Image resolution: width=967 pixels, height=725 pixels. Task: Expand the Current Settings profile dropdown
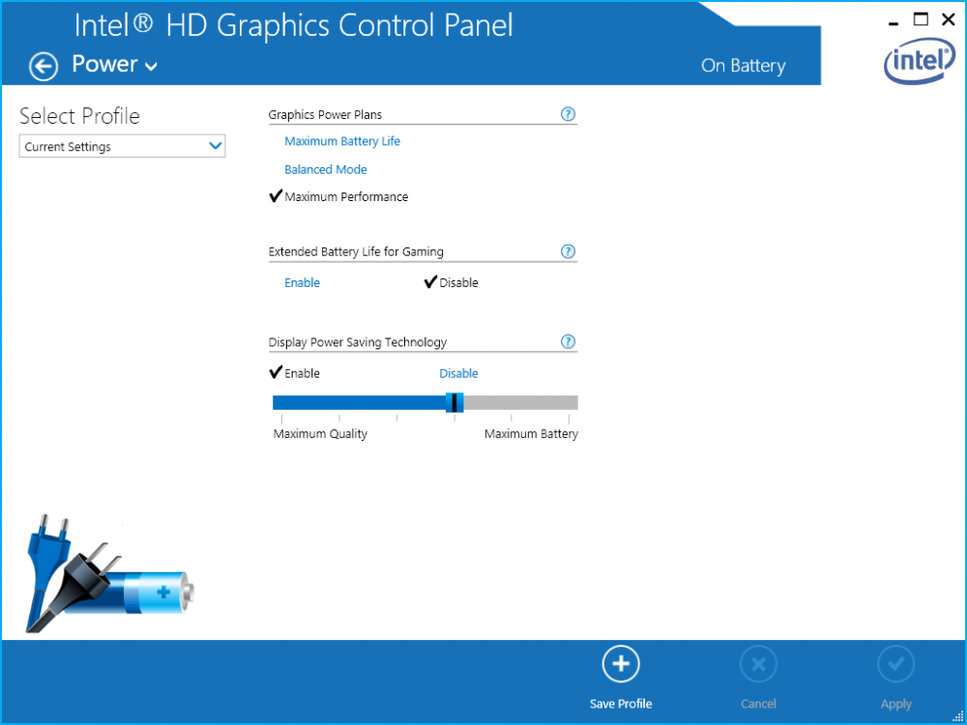click(x=122, y=147)
